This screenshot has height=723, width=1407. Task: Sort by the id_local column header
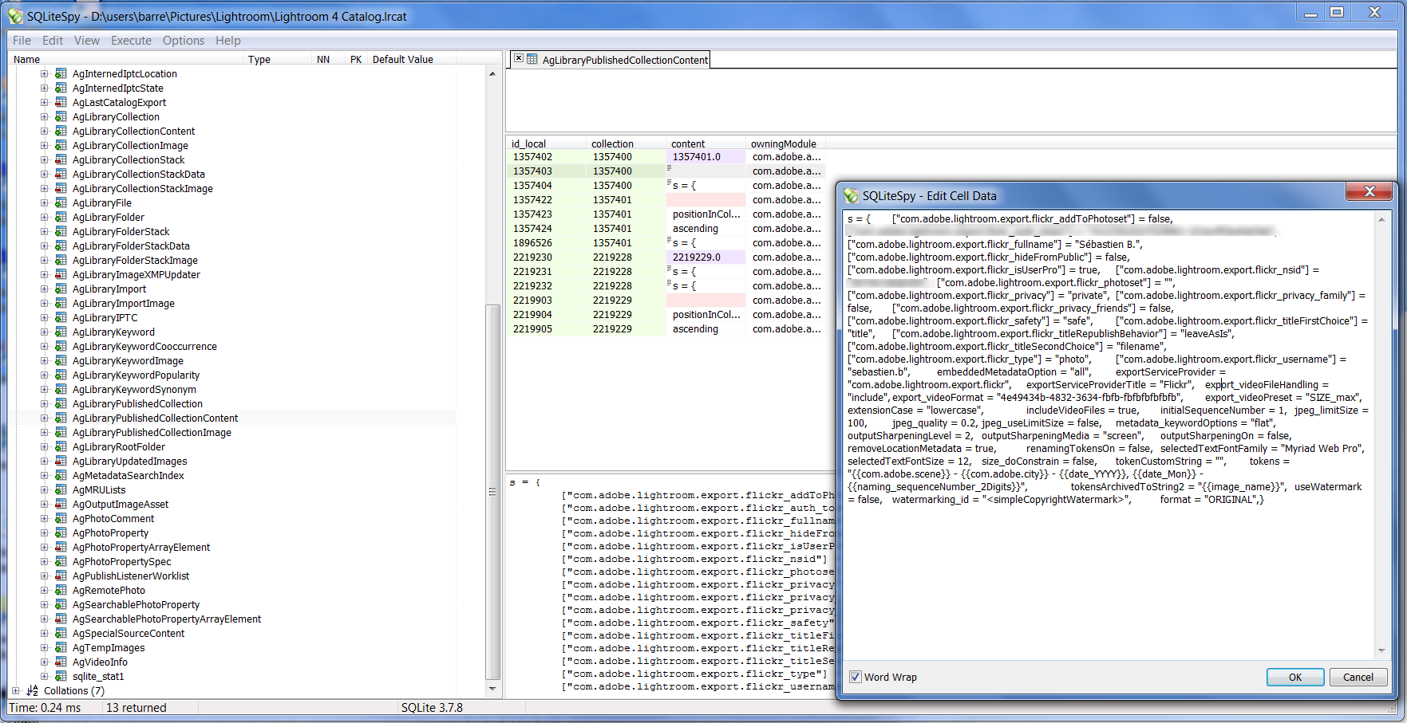coord(547,144)
